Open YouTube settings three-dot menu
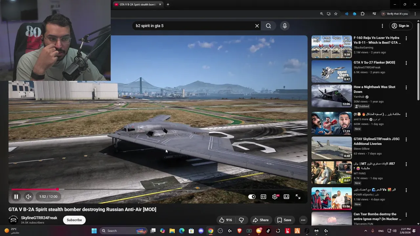Viewport: 420px width, 236px height. tap(382, 26)
